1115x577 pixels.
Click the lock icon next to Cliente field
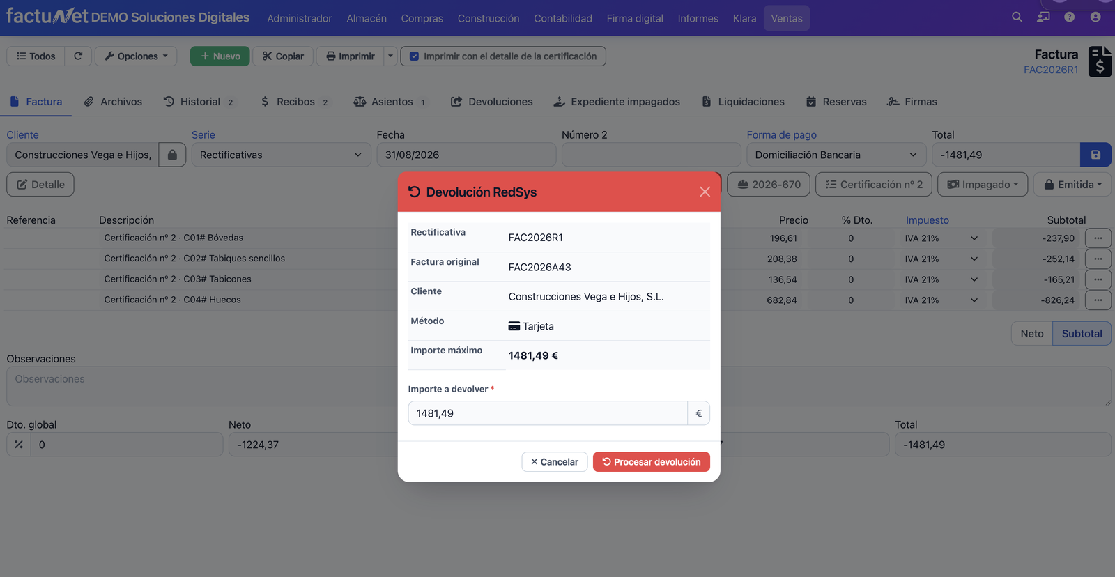pyautogui.click(x=172, y=155)
